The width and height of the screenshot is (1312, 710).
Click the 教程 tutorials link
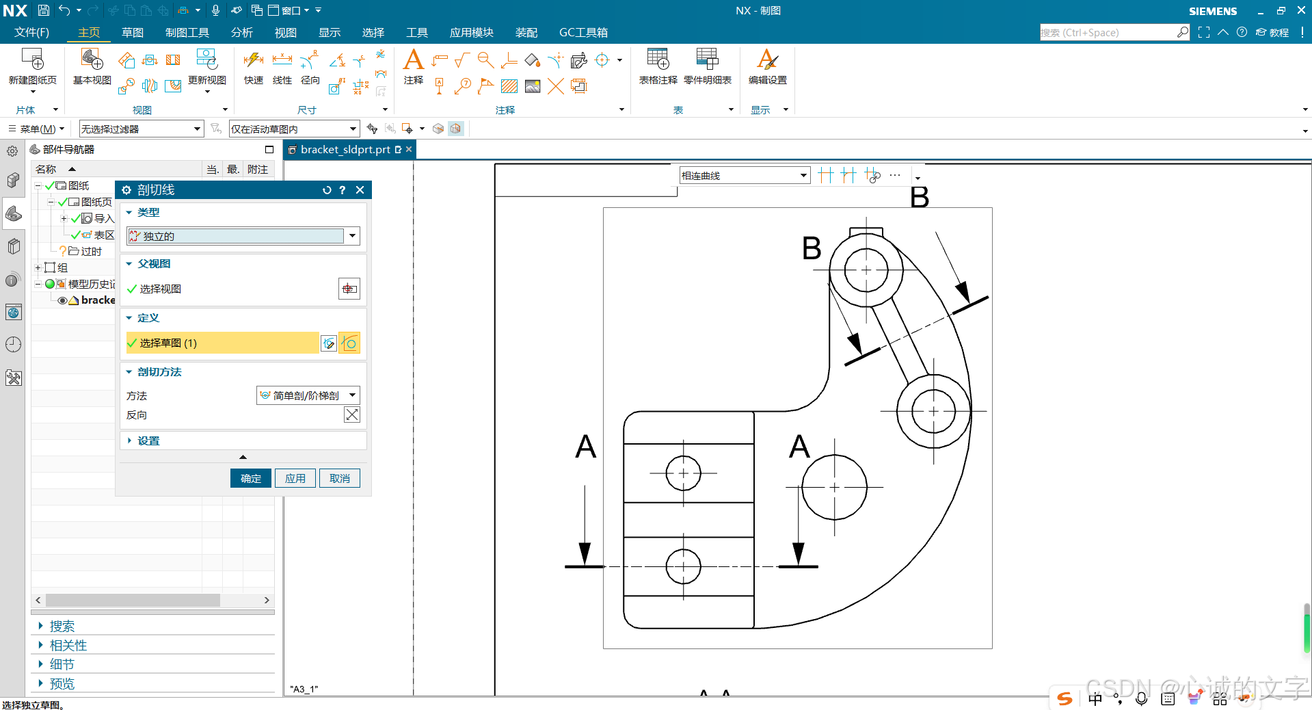click(1272, 32)
